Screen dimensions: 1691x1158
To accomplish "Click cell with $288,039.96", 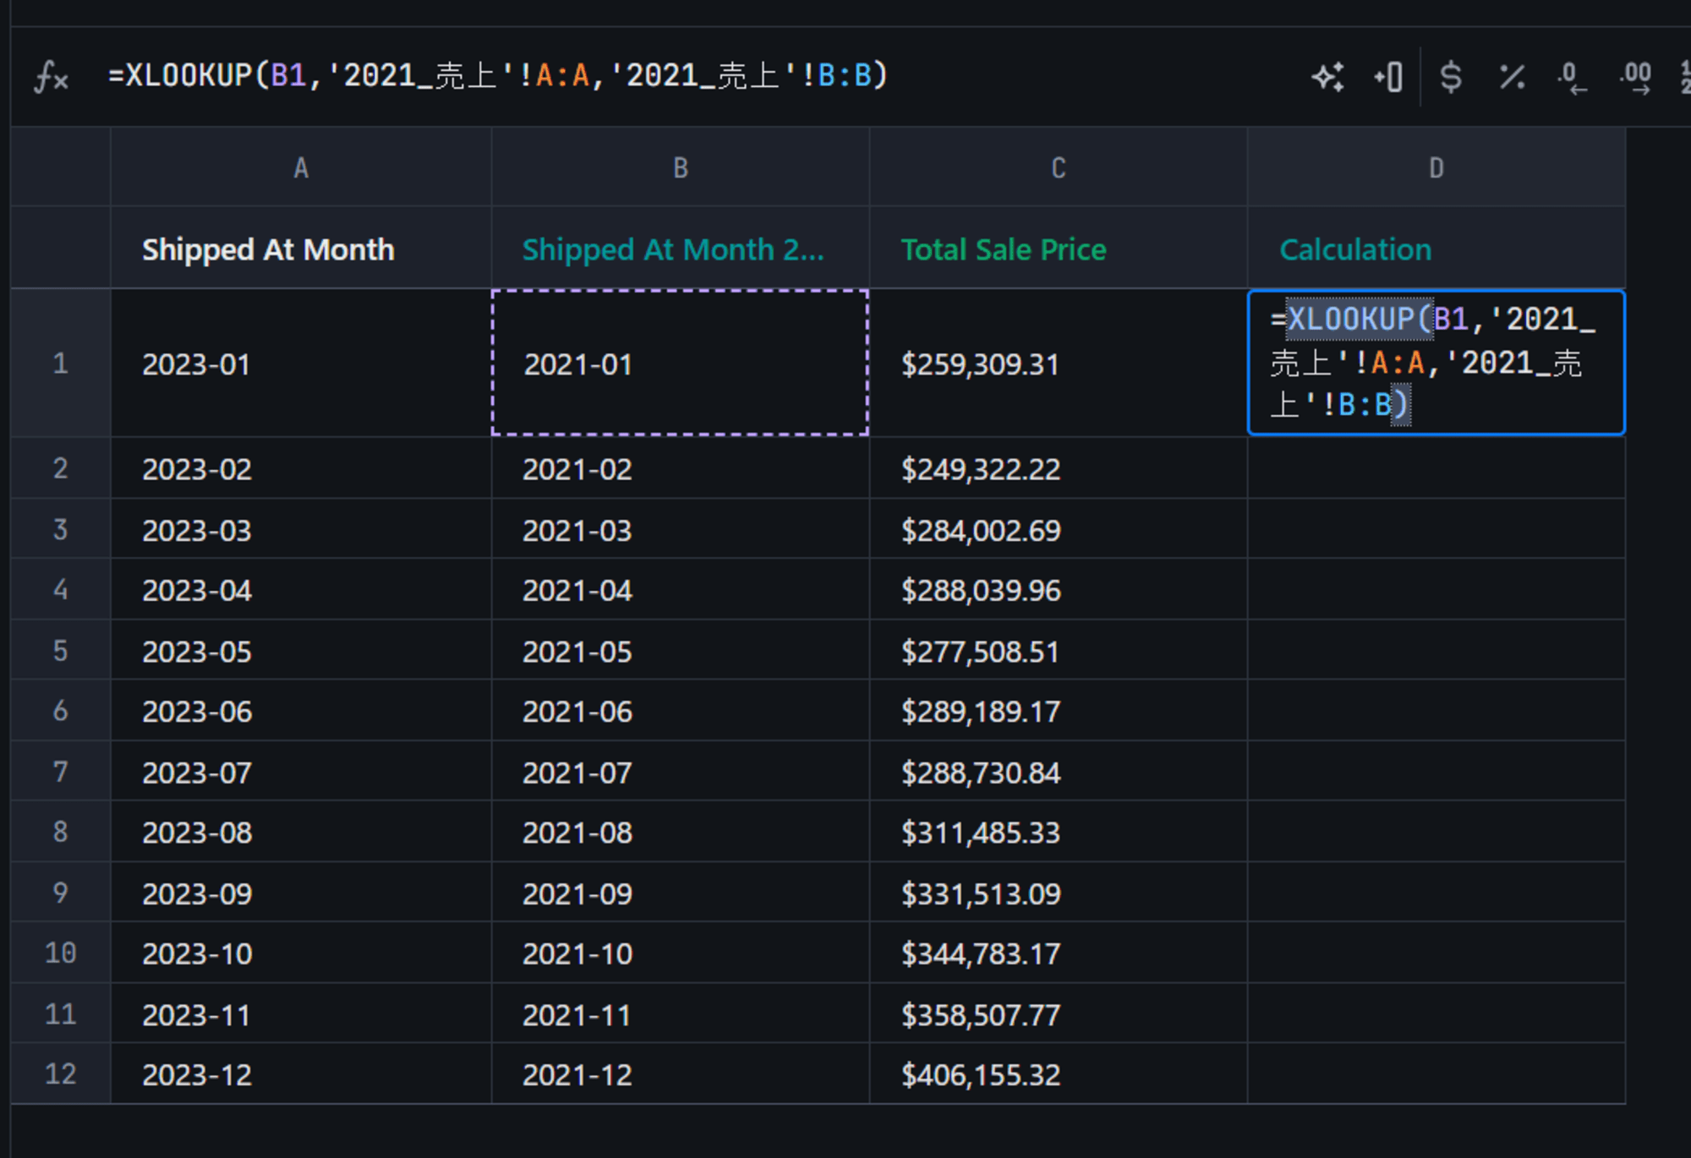I will tap(1059, 589).
